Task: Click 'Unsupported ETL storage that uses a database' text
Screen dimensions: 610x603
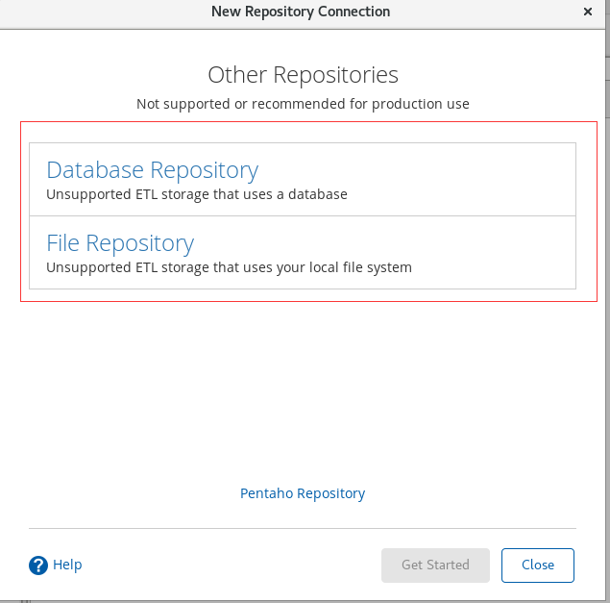Action: point(197,194)
